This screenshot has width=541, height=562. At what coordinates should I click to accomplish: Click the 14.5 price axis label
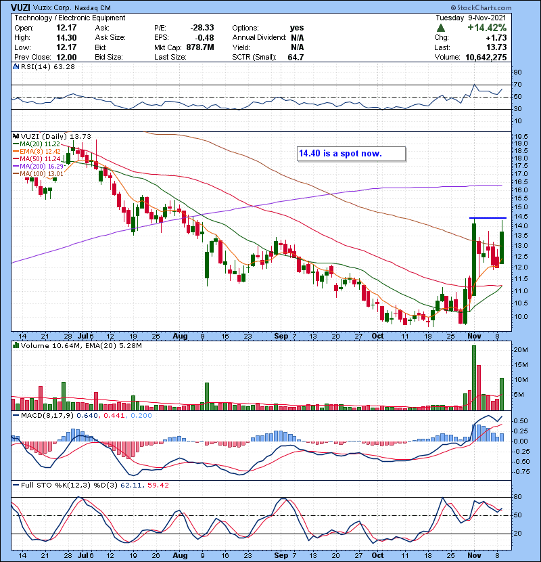pyautogui.click(x=521, y=217)
